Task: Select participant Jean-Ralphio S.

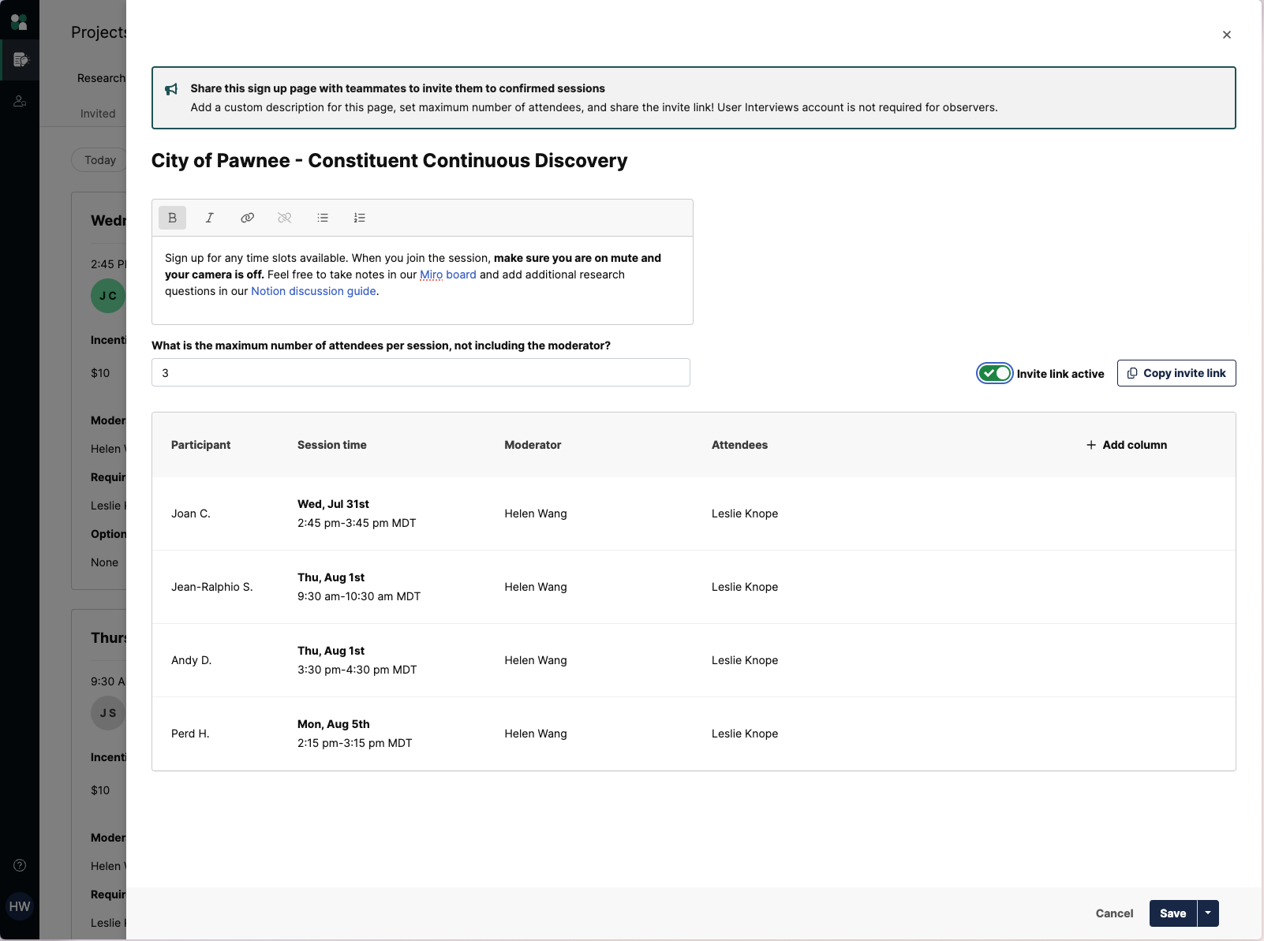Action: pyautogui.click(x=211, y=587)
